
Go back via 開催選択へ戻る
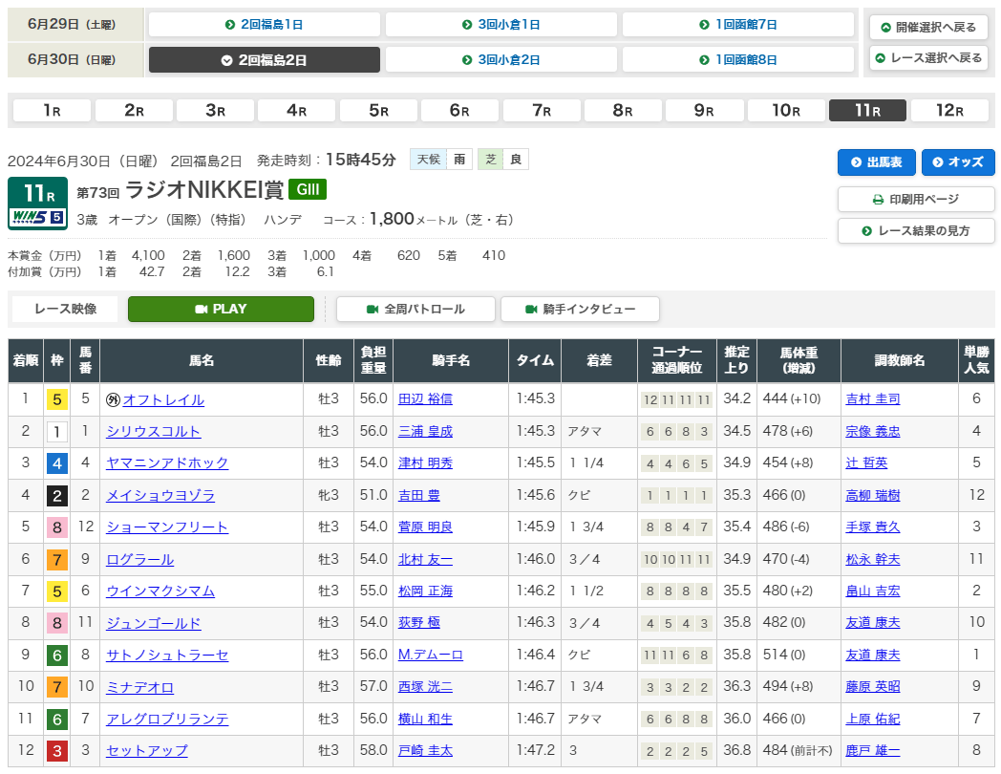[927, 27]
